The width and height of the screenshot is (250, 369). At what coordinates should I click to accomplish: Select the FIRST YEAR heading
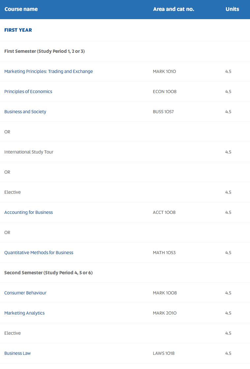pos(18,30)
